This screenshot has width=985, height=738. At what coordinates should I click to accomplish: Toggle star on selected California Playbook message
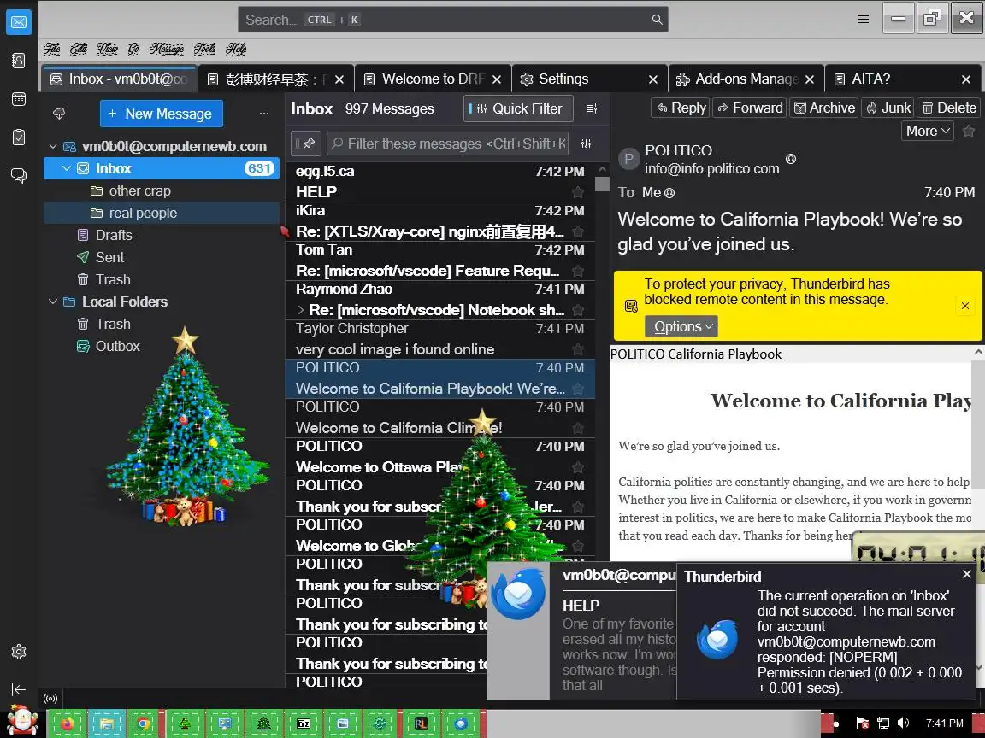578,389
